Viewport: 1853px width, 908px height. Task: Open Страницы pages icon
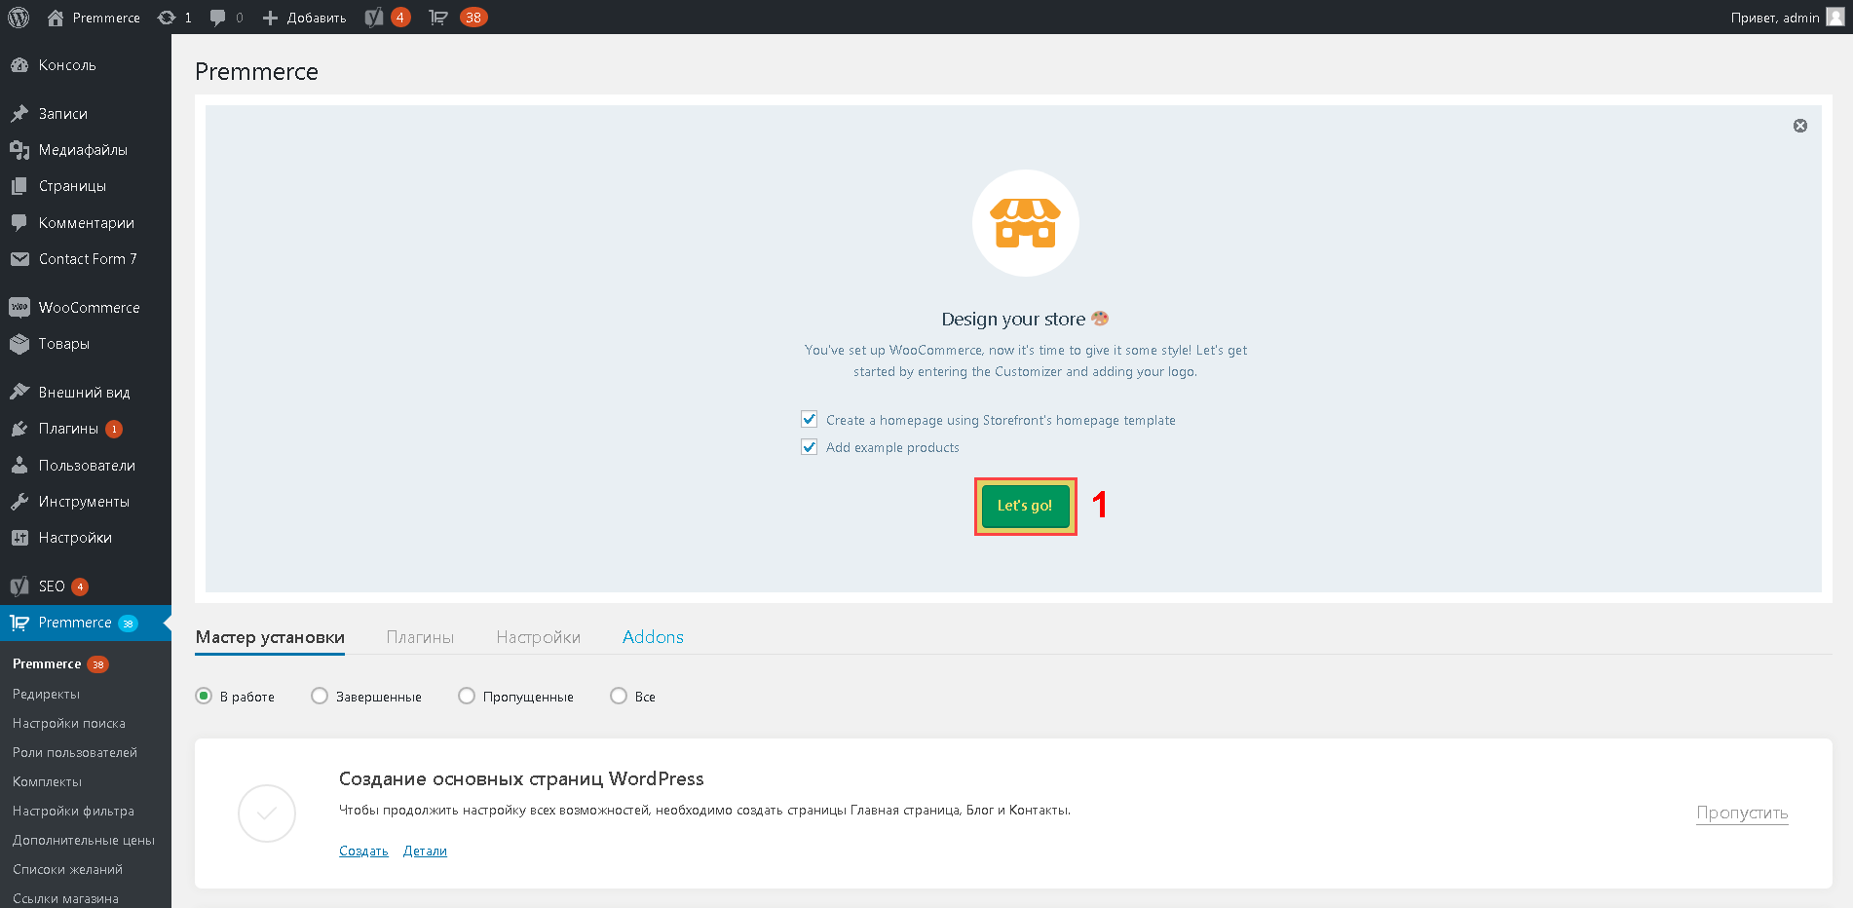pyautogui.click(x=19, y=186)
